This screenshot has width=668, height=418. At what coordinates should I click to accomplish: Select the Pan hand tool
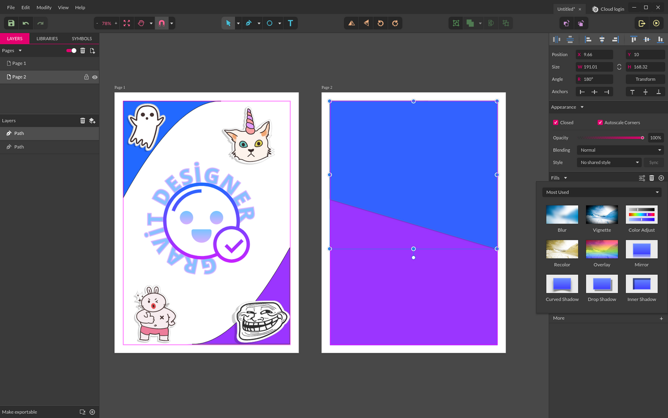click(141, 24)
